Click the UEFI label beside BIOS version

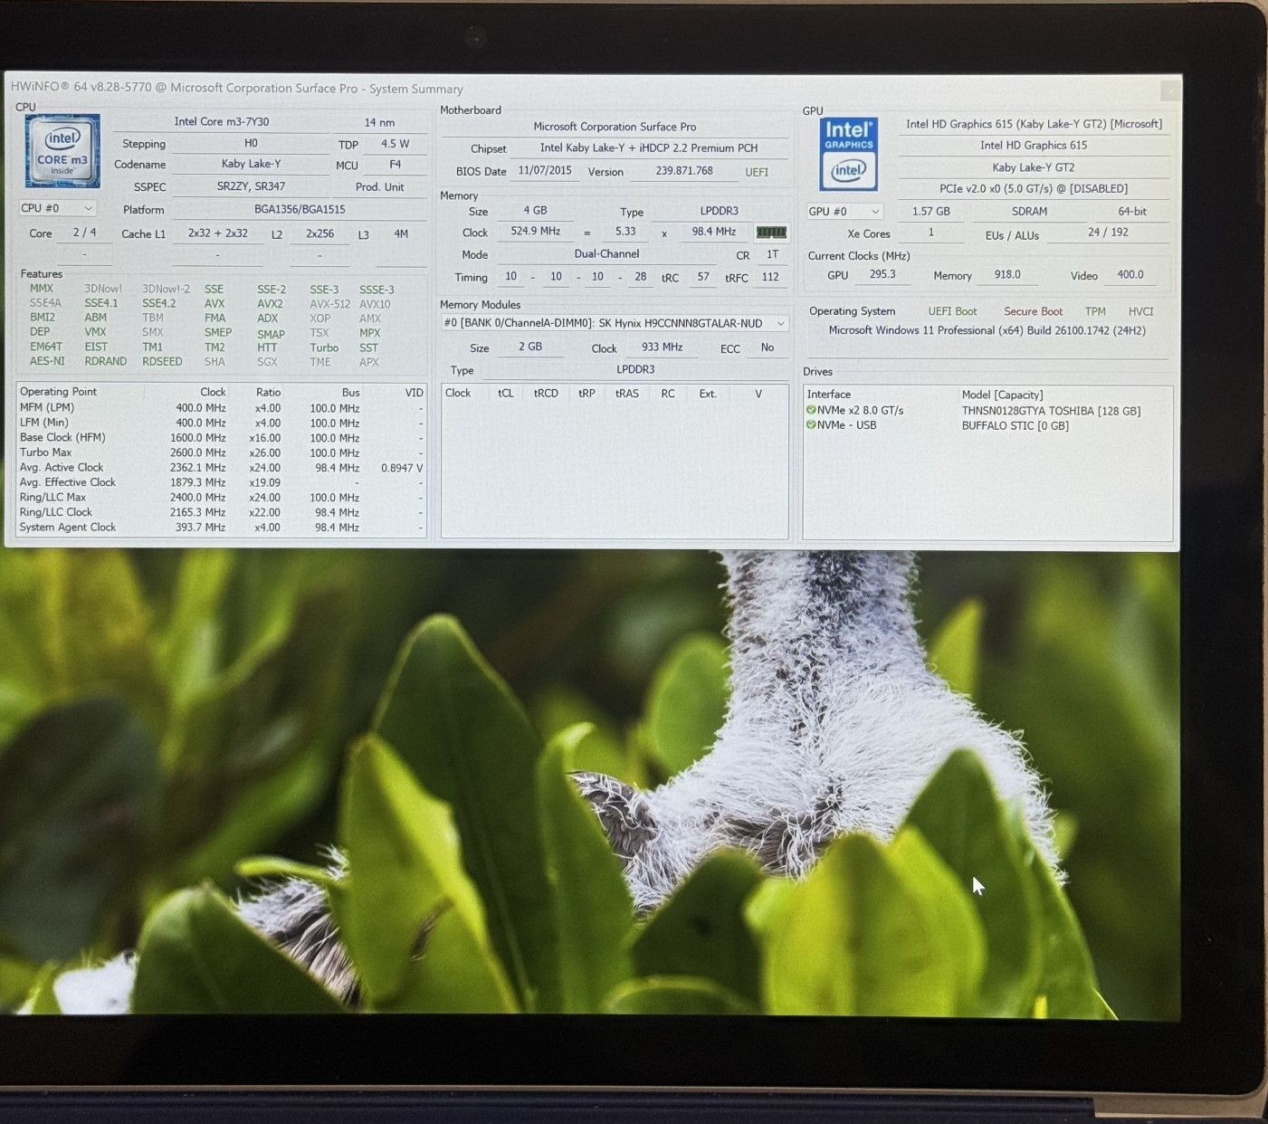tap(757, 172)
